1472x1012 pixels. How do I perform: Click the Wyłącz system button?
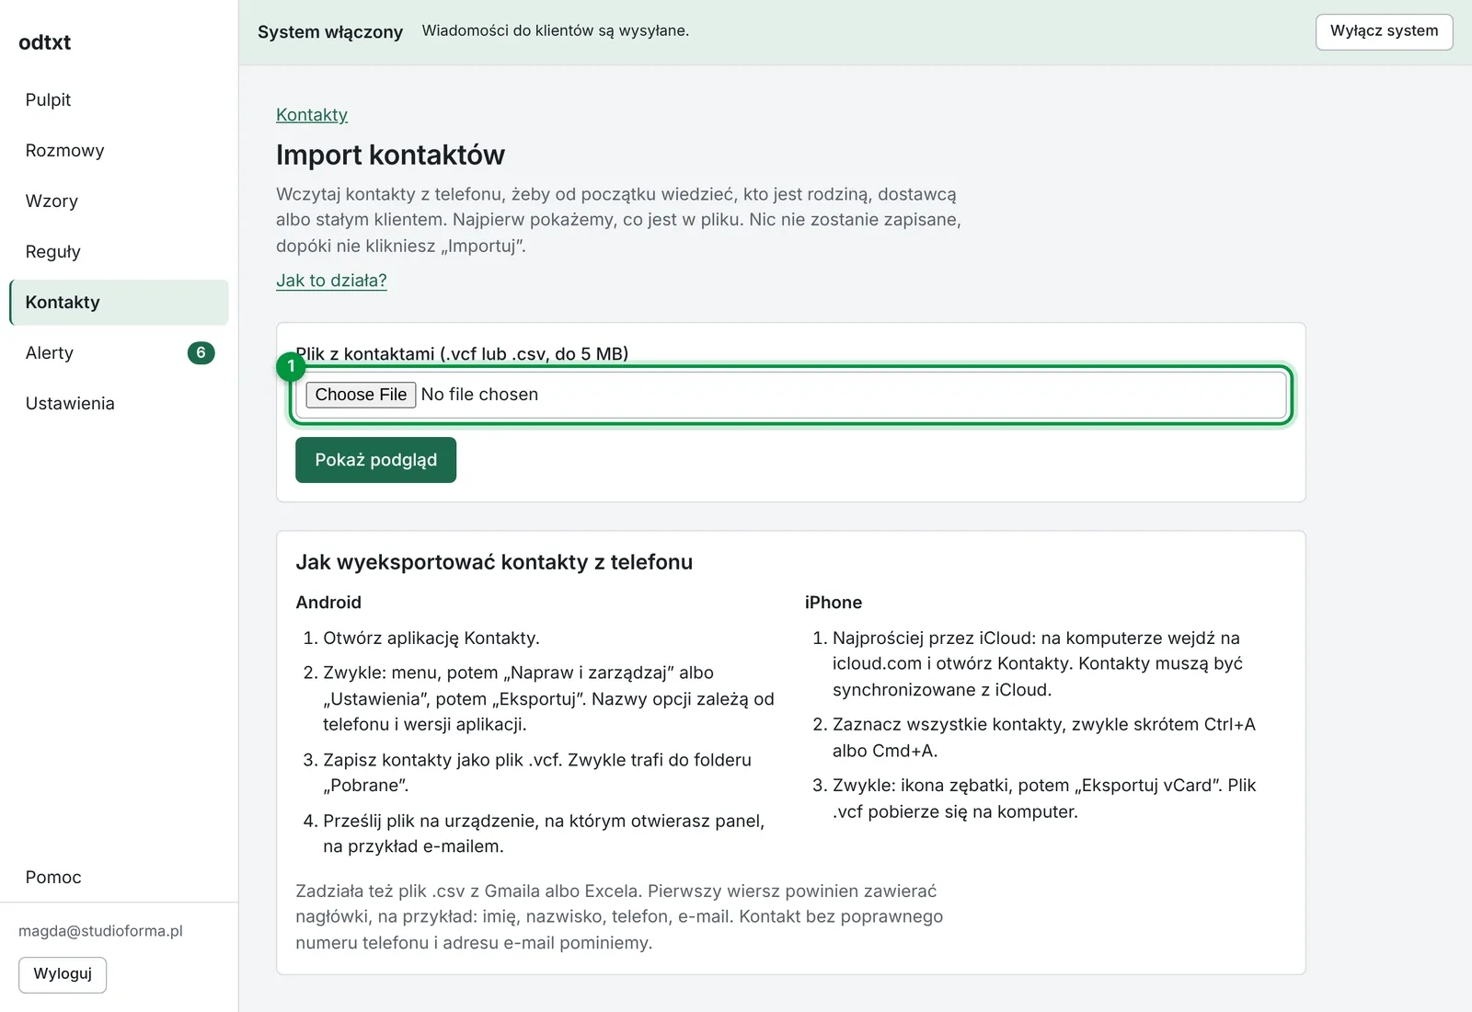[1384, 31]
